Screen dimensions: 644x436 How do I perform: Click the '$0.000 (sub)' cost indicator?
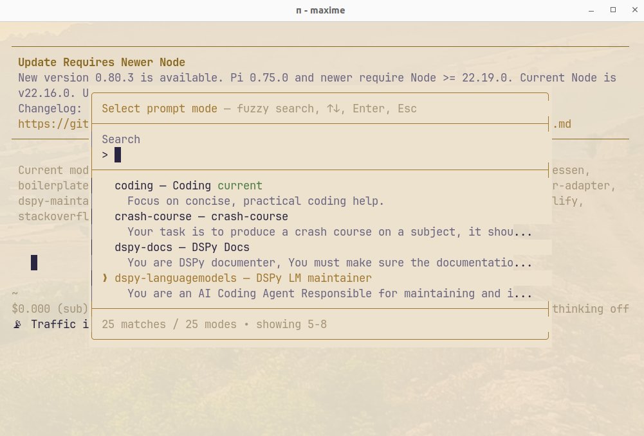[x=50, y=309]
